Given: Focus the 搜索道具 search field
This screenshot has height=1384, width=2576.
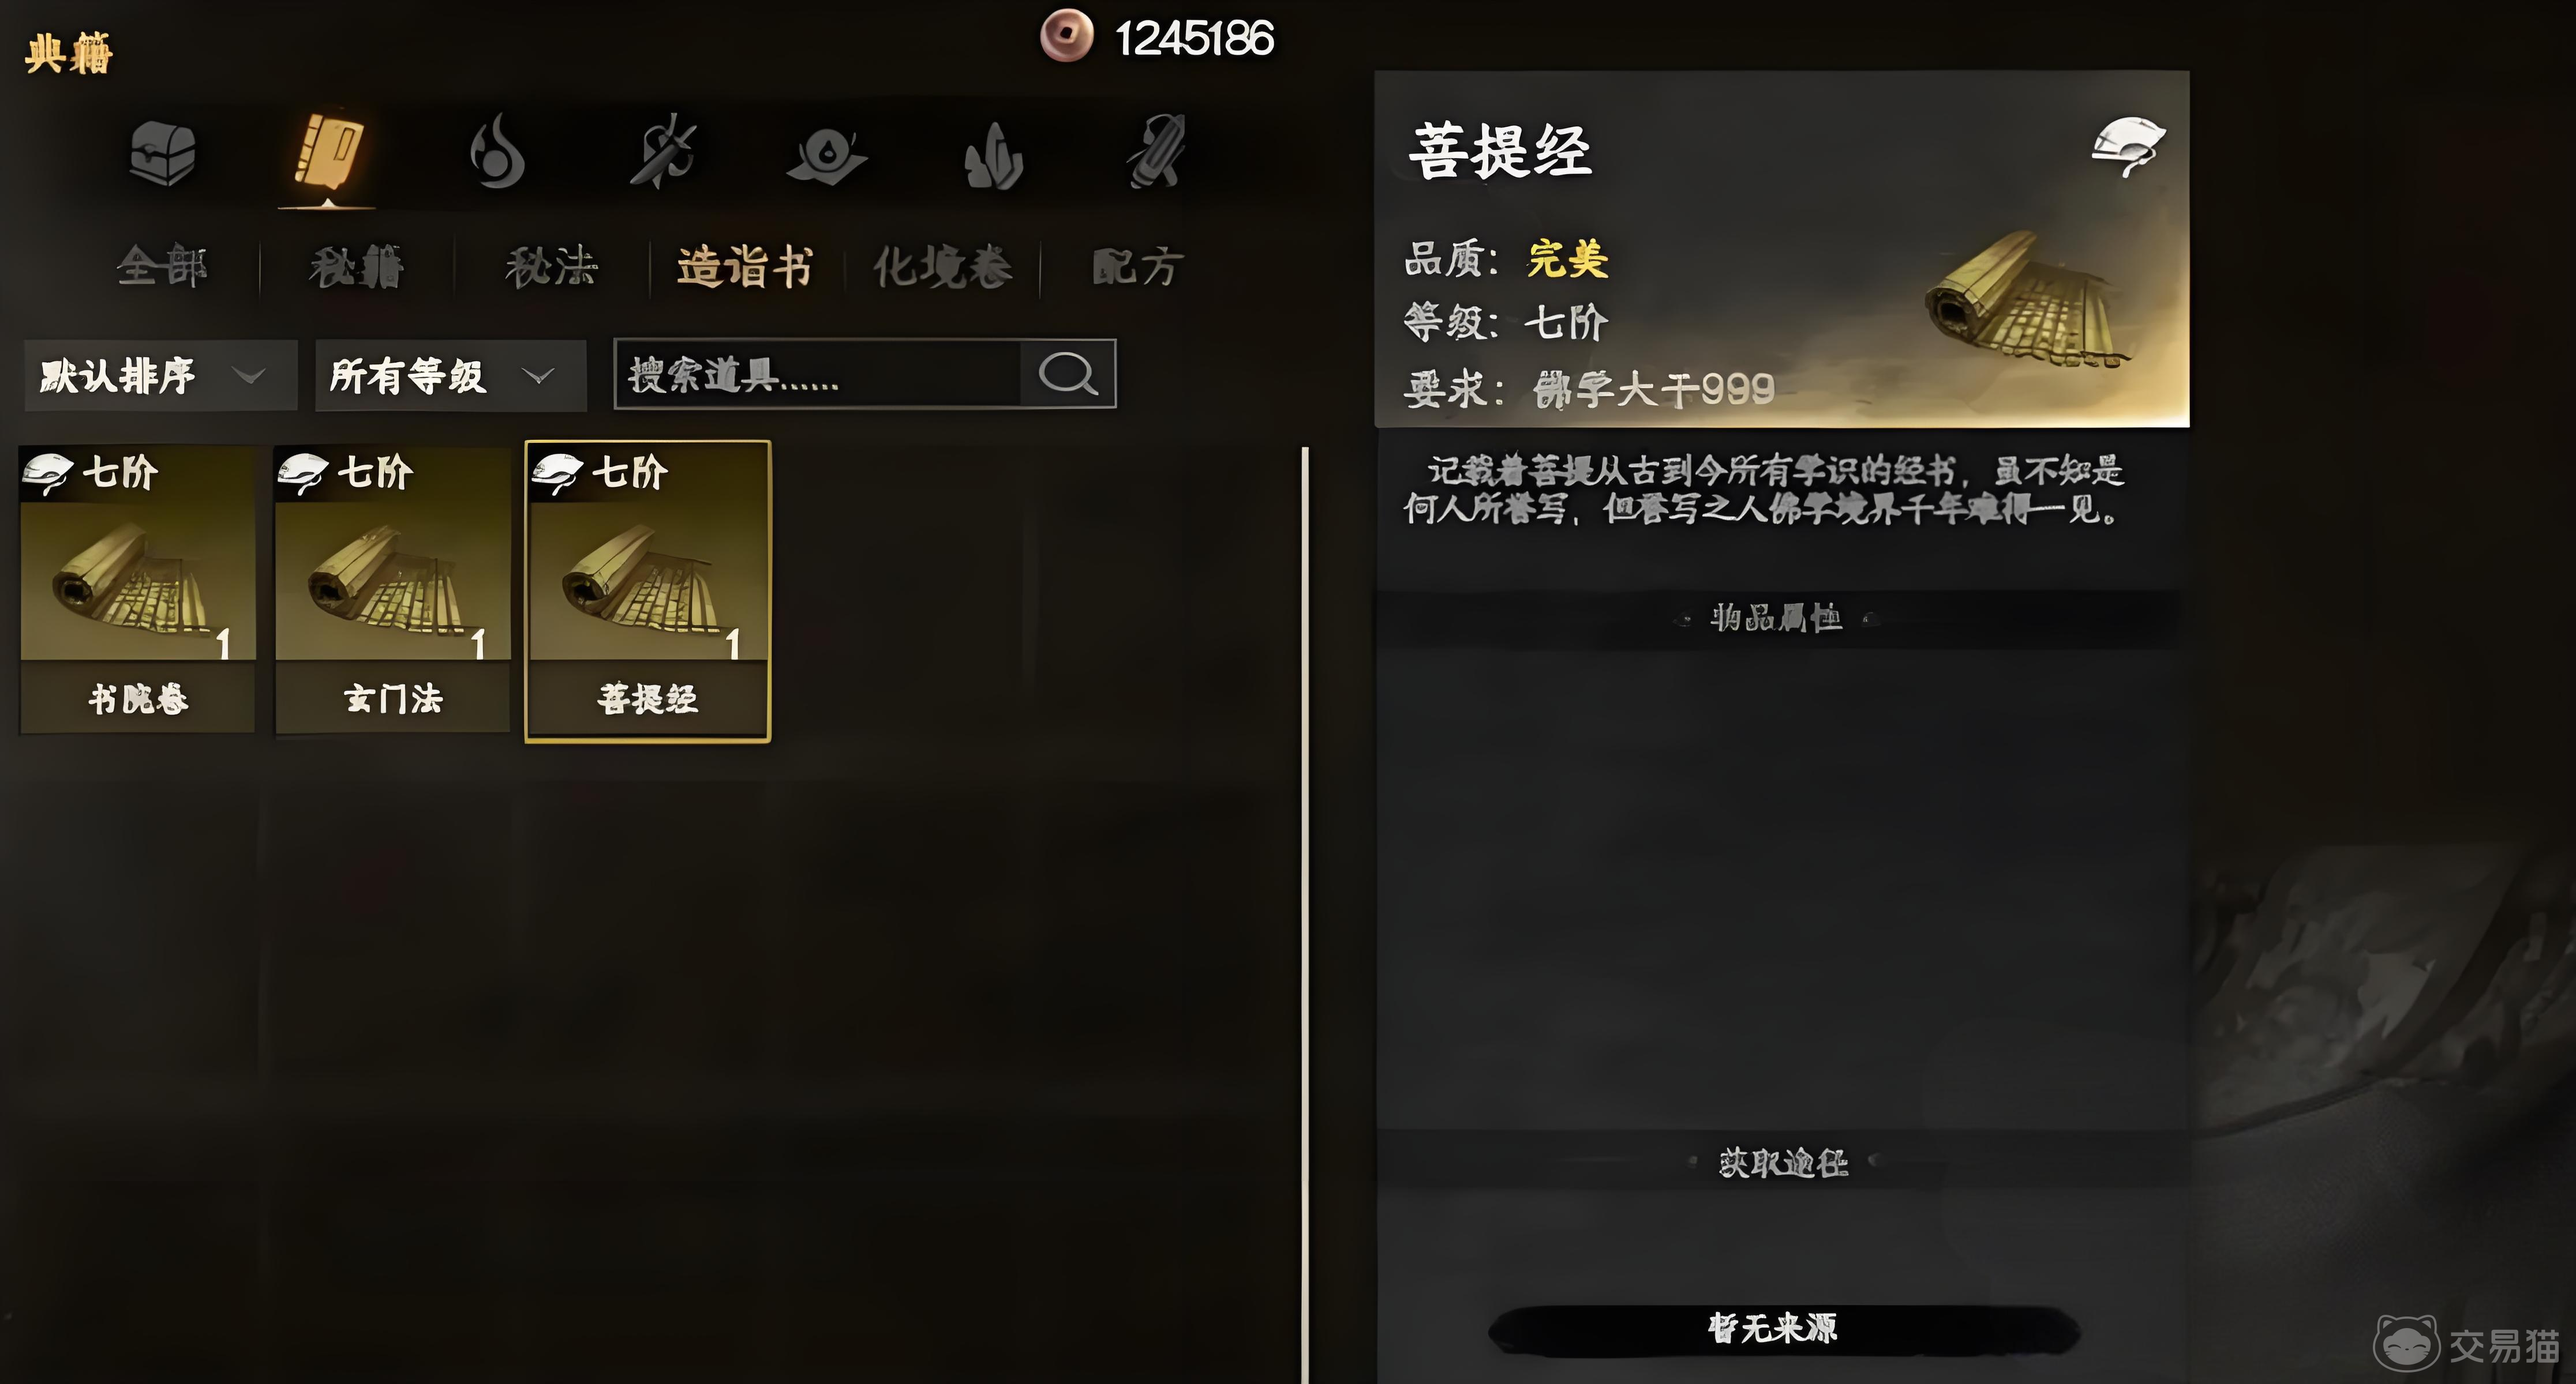Looking at the screenshot, I should (x=818, y=374).
